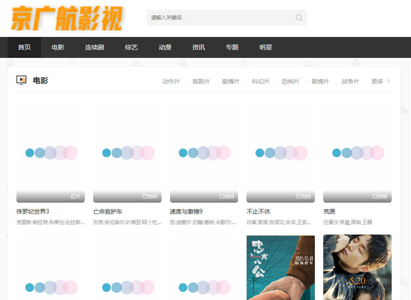Image resolution: width=411 pixels, height=300 pixels.
Task: Click the 亡命救护车 poster thumbnail
Action: 127,152
